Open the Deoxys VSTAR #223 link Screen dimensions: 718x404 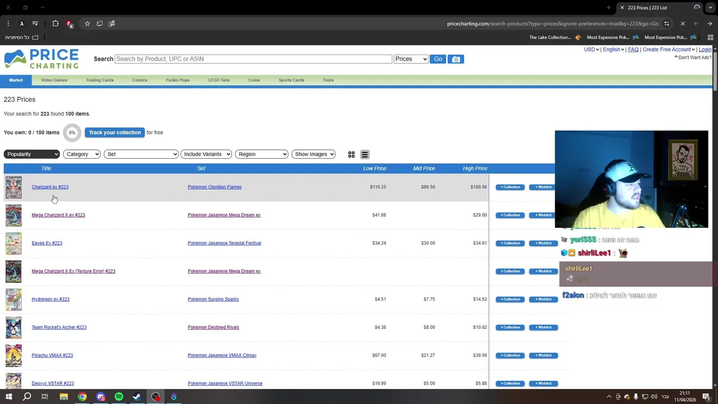(x=53, y=383)
